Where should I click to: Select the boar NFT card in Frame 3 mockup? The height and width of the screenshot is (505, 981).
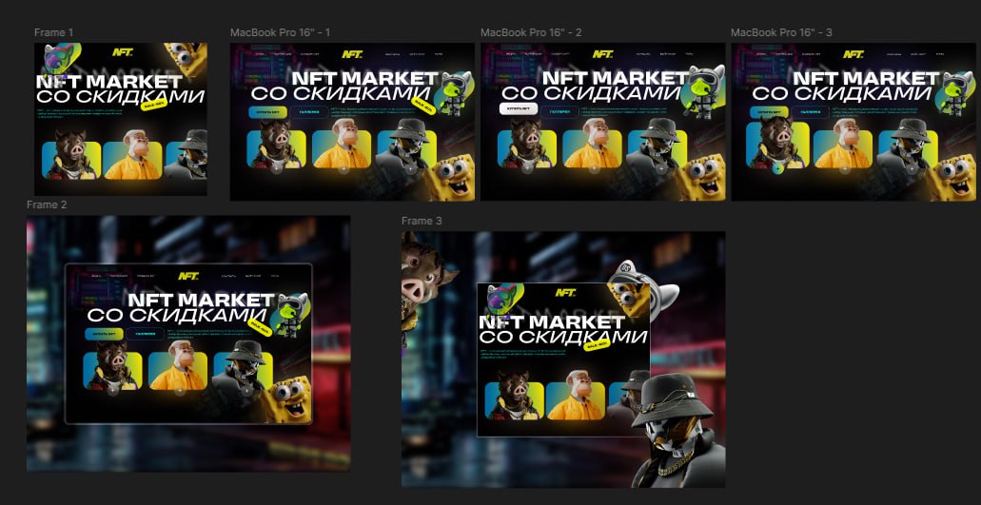tap(514, 397)
